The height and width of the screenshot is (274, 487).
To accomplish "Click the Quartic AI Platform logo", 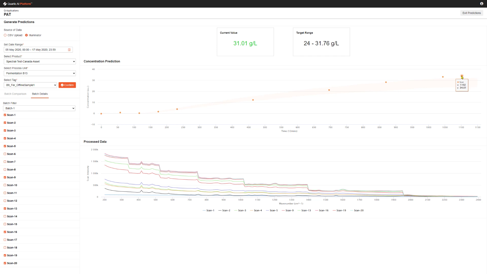I will [x=18, y=4].
